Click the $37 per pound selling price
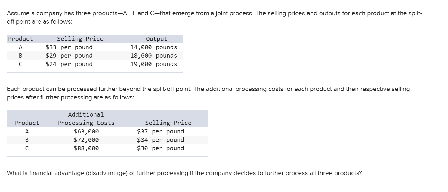 tap(160, 131)
